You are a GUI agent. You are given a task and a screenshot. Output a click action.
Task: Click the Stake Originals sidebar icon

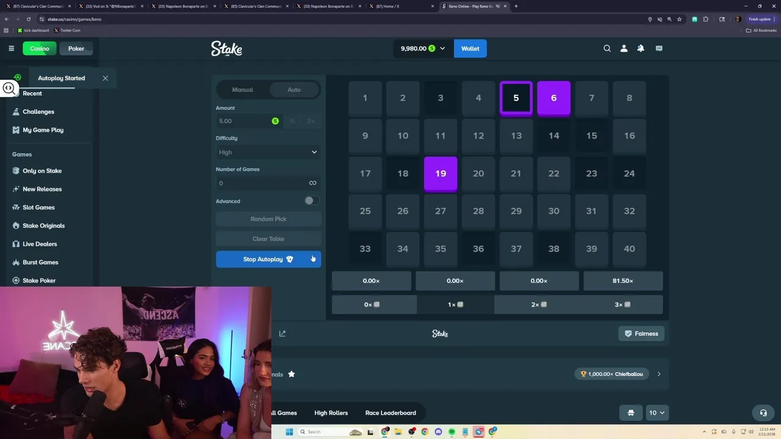pyautogui.click(x=16, y=226)
